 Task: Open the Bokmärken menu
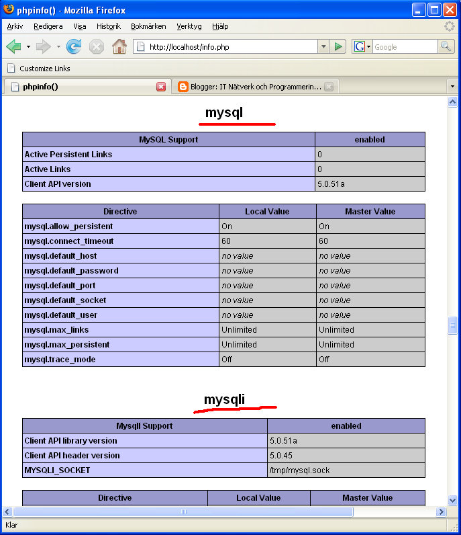[x=148, y=26]
